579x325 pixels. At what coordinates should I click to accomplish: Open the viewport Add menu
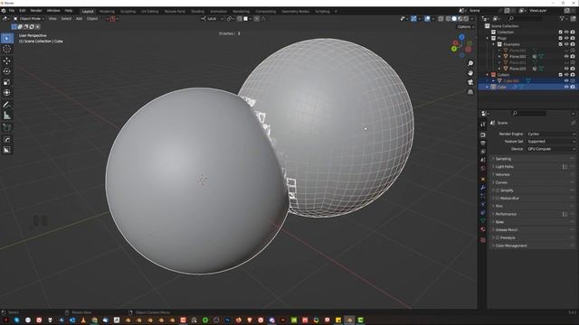(79, 19)
